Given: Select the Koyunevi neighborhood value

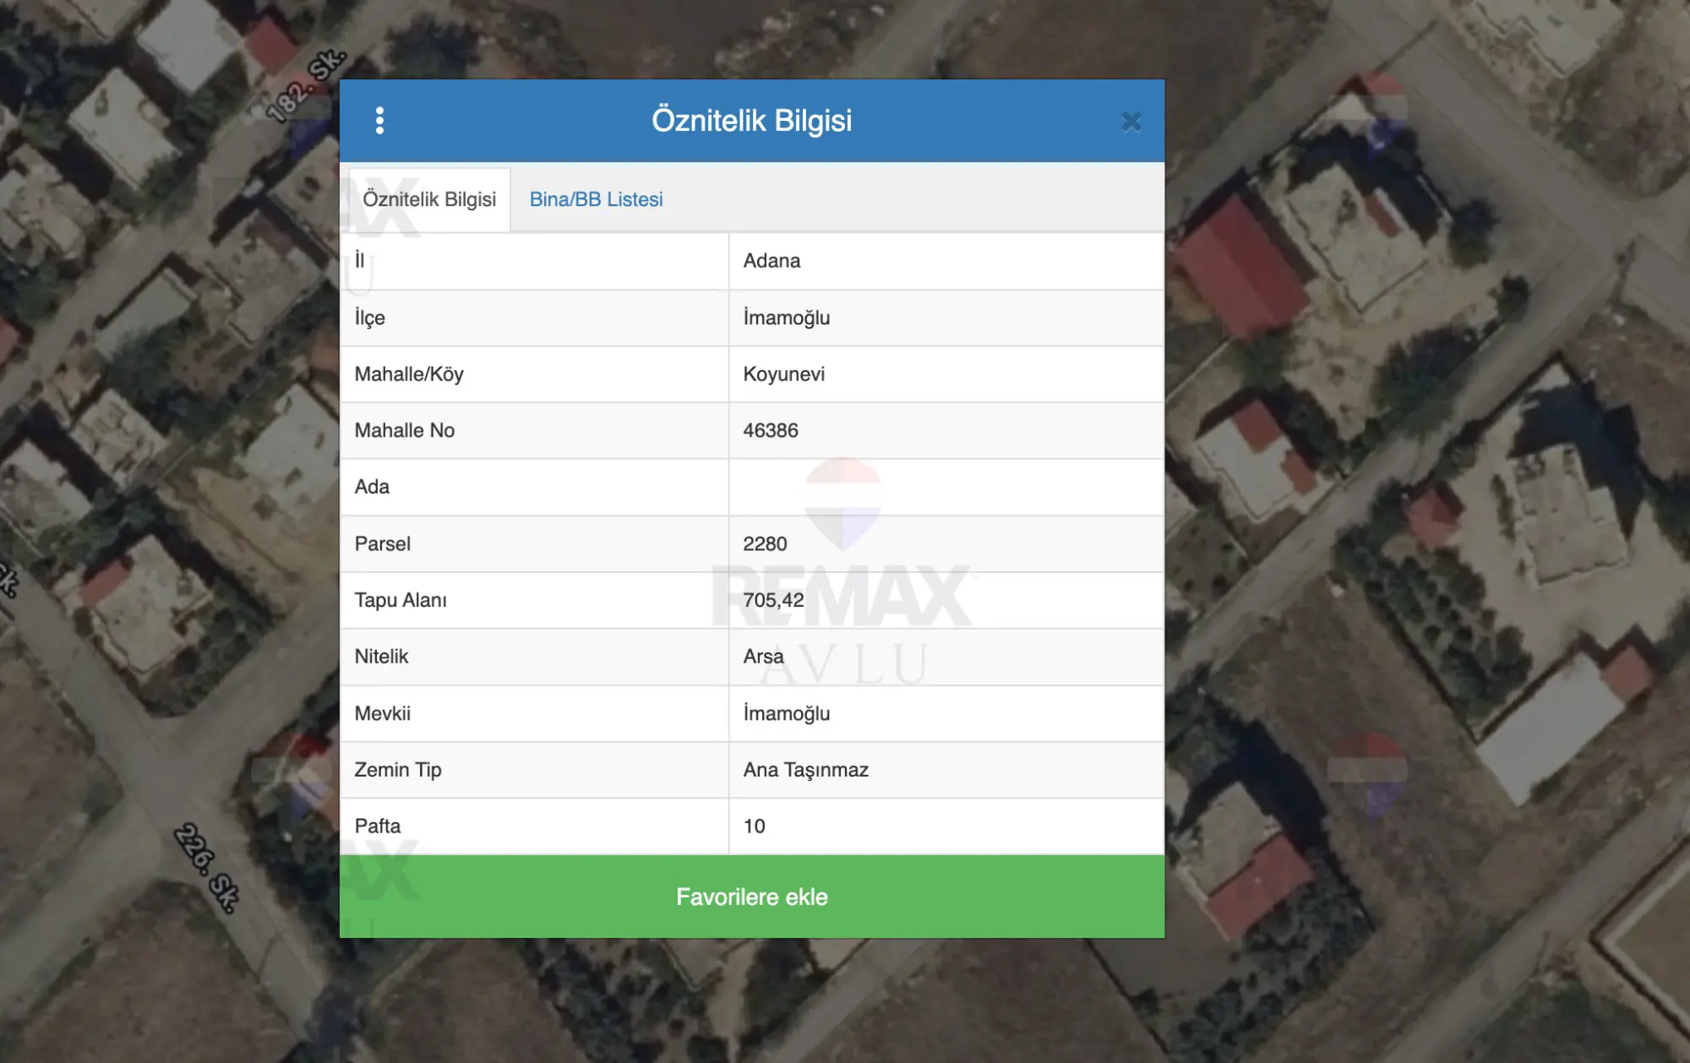Looking at the screenshot, I should point(784,374).
